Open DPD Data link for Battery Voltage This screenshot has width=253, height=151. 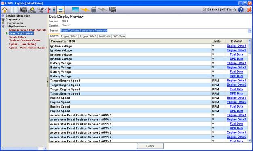click(236, 76)
